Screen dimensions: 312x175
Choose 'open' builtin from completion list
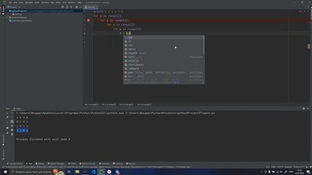[164, 72]
